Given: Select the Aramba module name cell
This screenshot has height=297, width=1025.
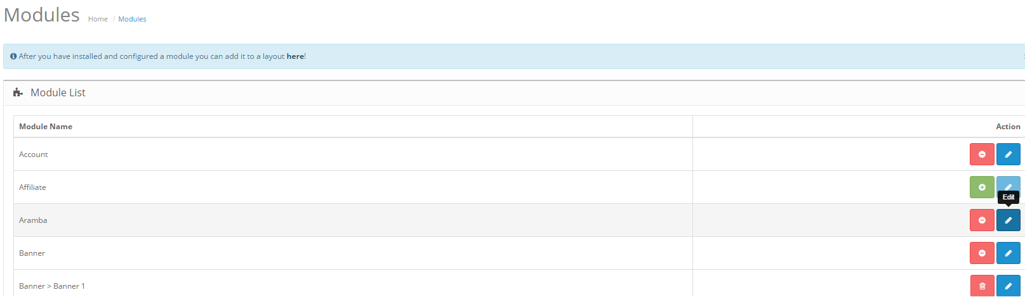Looking at the screenshot, I should 353,220.
